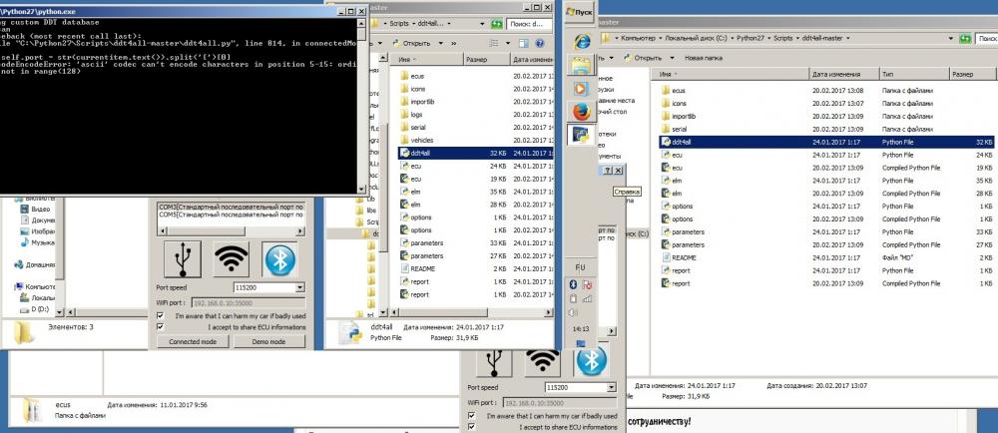998x433 pixels.
Task: Select USB connection in dialog with Connected mode button
Action: click(x=182, y=258)
